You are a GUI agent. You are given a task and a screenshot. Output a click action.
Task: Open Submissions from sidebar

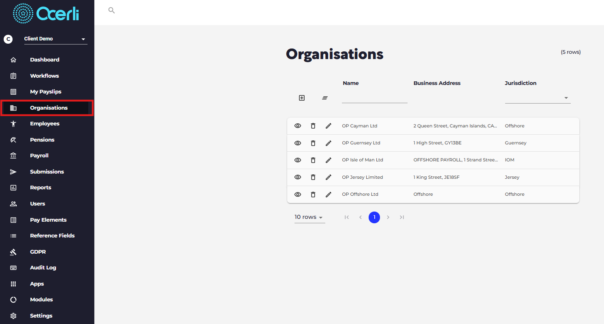click(47, 172)
